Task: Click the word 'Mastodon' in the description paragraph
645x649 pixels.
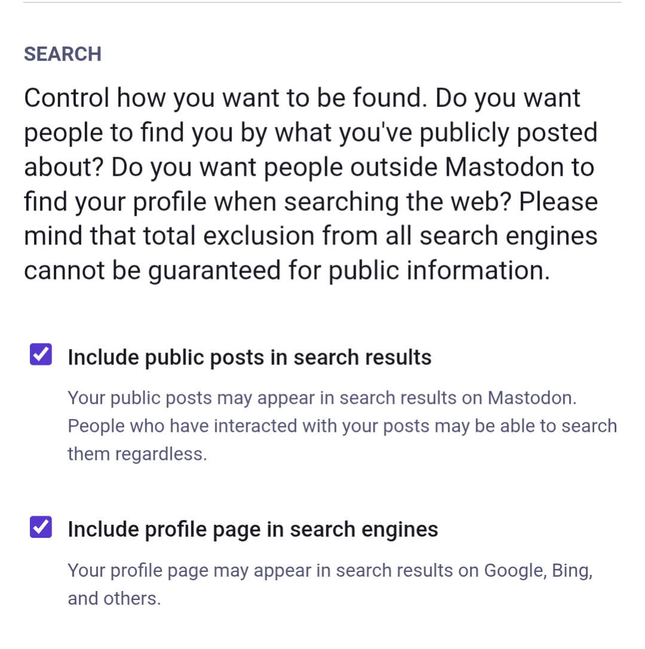Action: coord(505,167)
